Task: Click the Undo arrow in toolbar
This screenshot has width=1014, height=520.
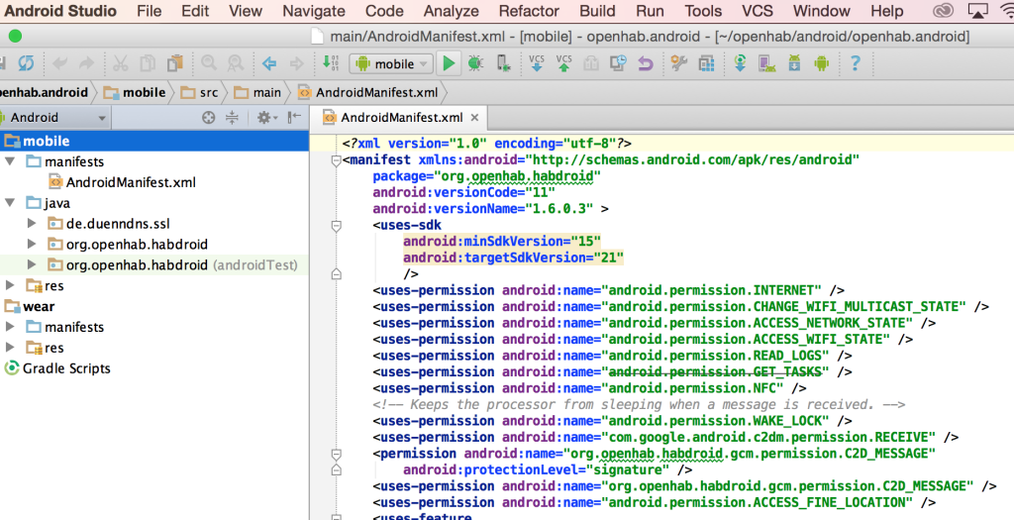Action: coord(59,63)
